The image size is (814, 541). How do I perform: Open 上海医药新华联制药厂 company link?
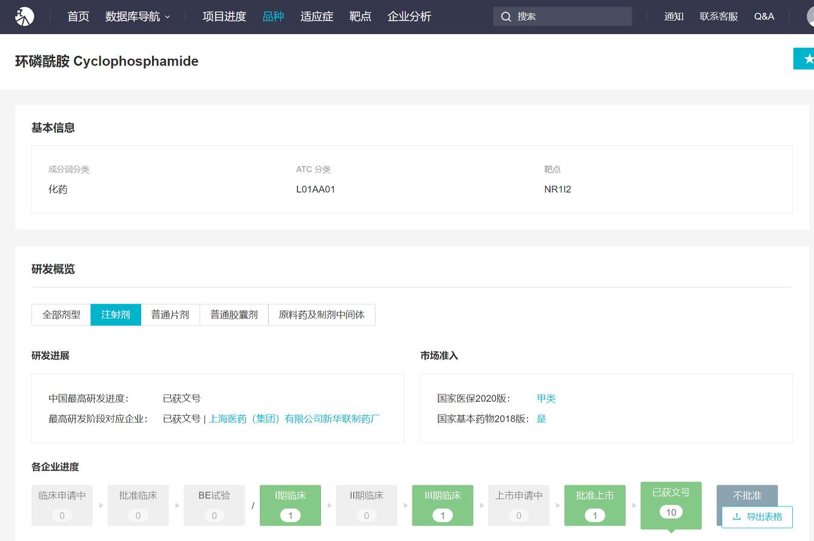point(294,419)
